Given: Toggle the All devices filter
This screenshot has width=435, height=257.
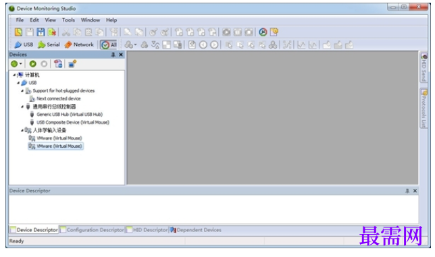Looking at the screenshot, I should [109, 45].
